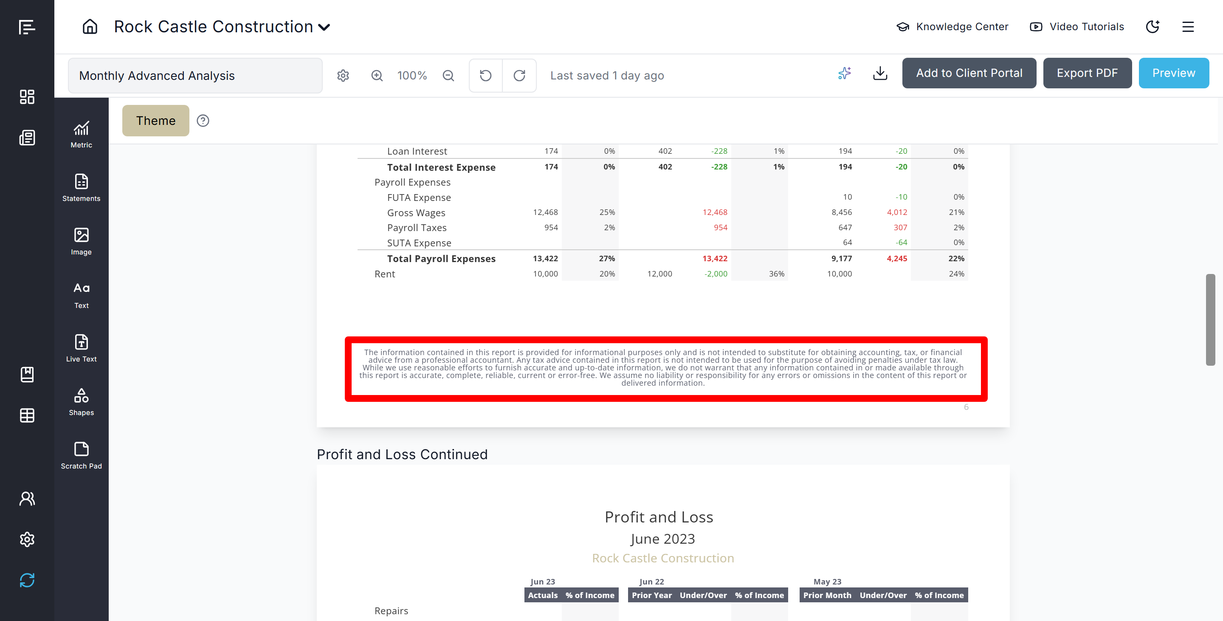1223x621 pixels.
Task: Open the Shapes tool
Action: [81, 402]
